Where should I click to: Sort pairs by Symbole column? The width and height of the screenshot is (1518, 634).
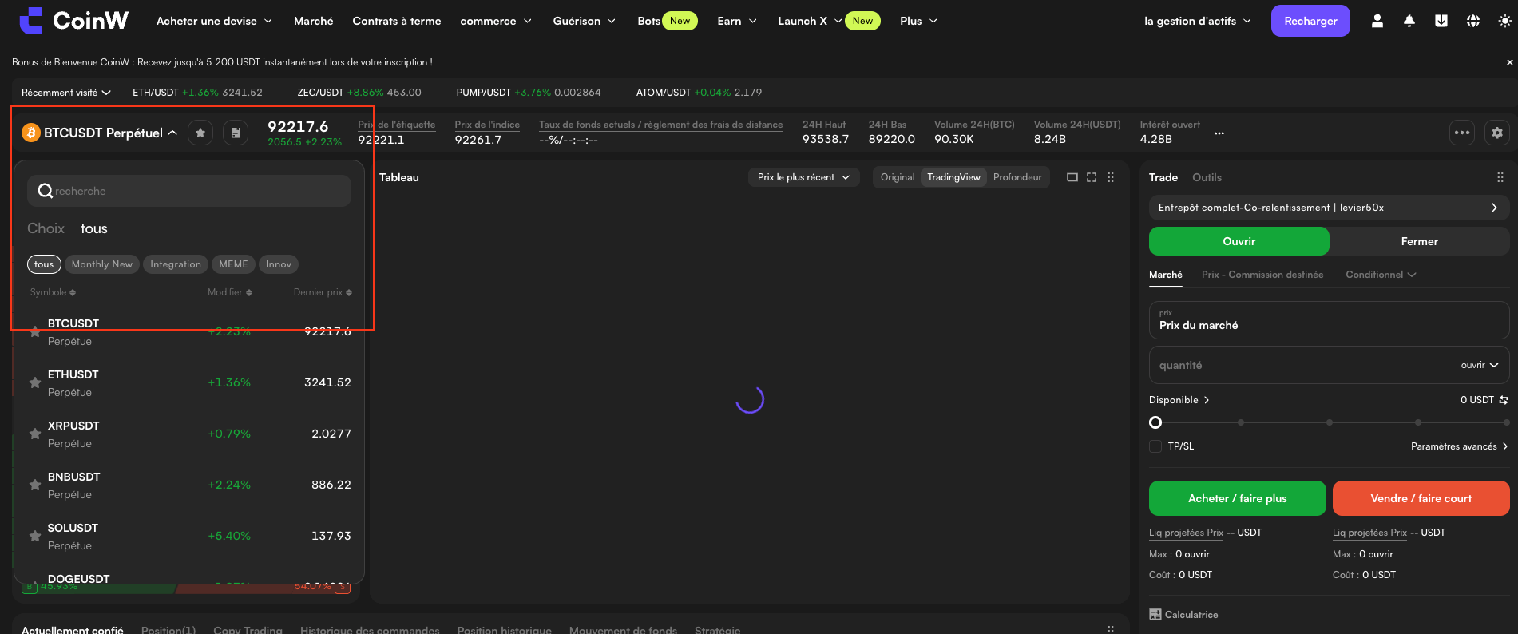[53, 292]
